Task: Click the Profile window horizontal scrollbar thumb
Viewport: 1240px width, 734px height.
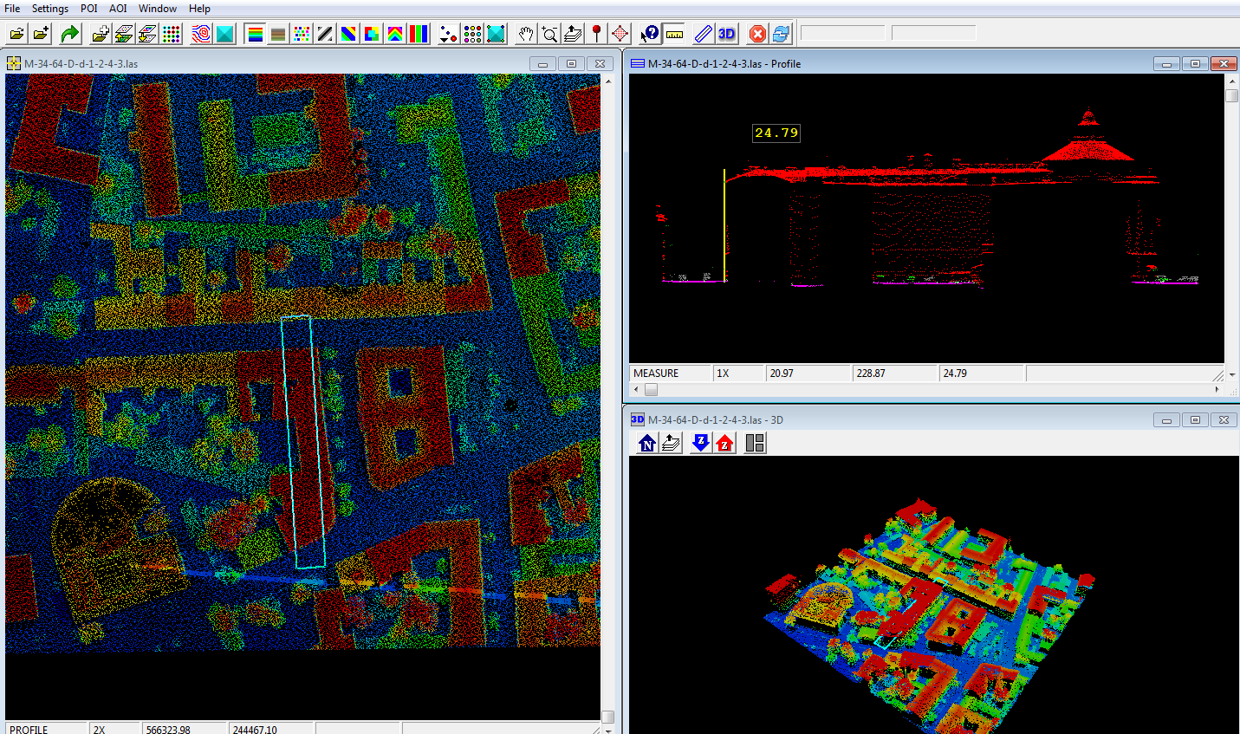Action: (x=652, y=389)
